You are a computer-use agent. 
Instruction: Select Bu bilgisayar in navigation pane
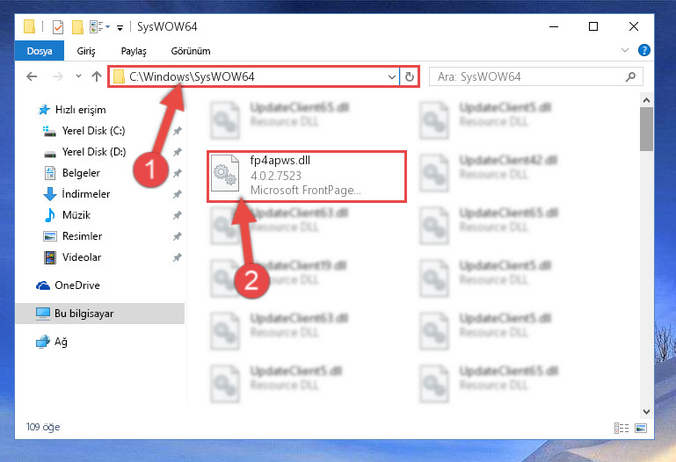[x=99, y=314]
